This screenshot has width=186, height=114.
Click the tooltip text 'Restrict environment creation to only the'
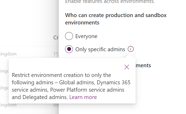(x=61, y=75)
